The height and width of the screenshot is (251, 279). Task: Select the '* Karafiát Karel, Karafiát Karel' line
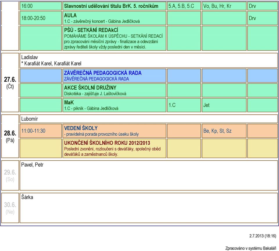tap(51, 63)
